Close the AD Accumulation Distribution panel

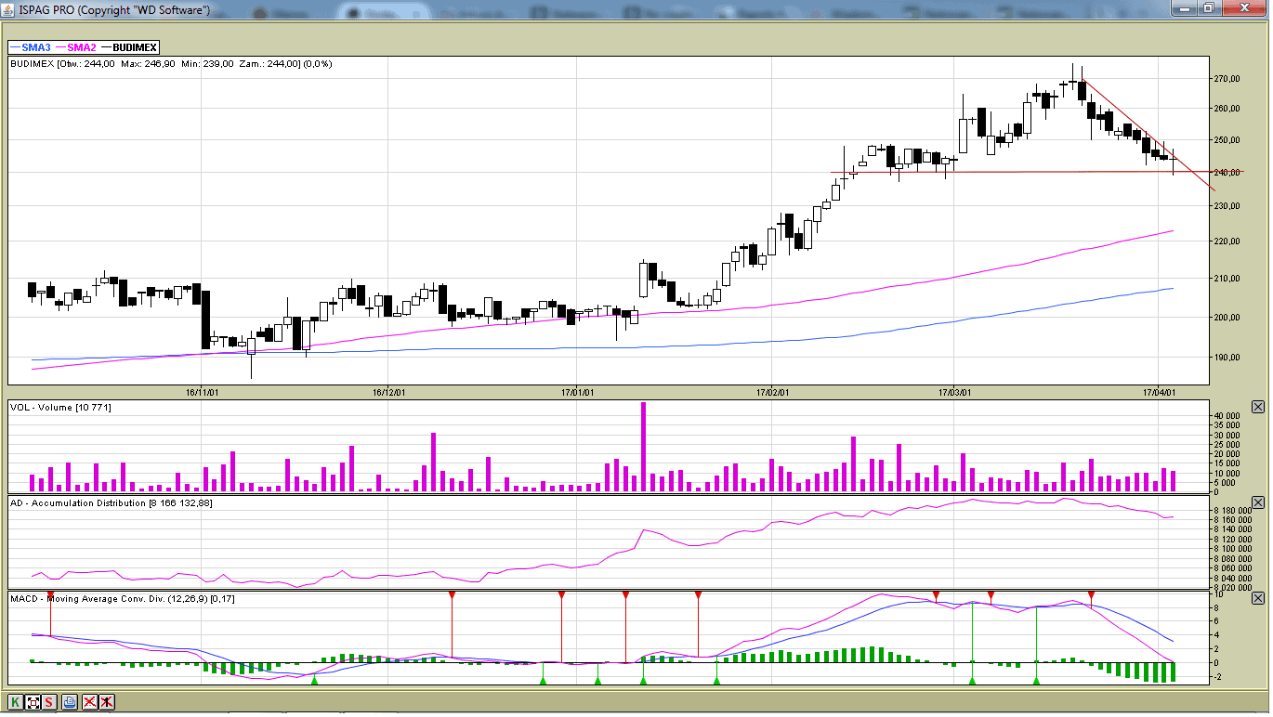tap(1258, 502)
